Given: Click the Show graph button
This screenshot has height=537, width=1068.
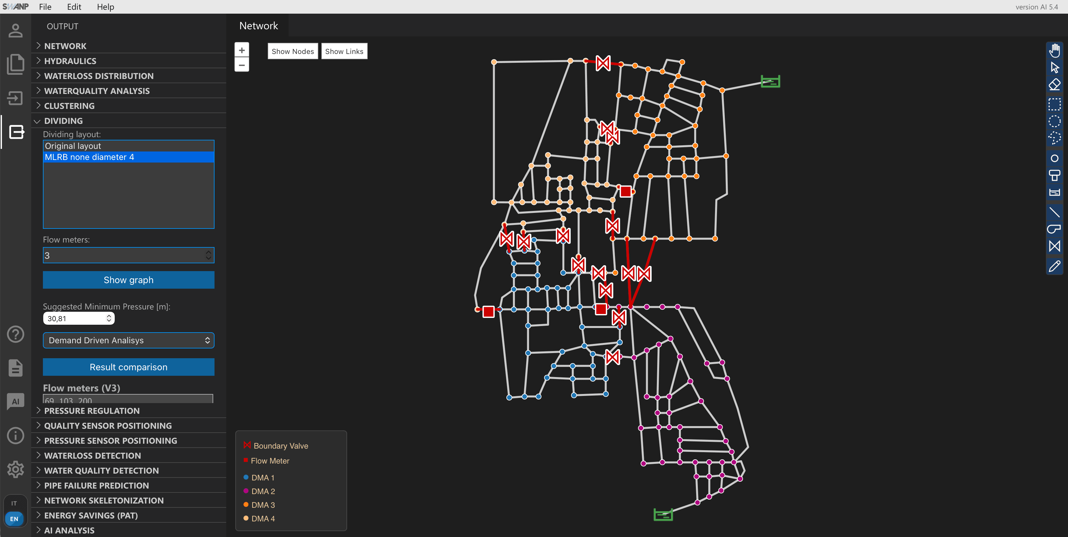Looking at the screenshot, I should (128, 280).
